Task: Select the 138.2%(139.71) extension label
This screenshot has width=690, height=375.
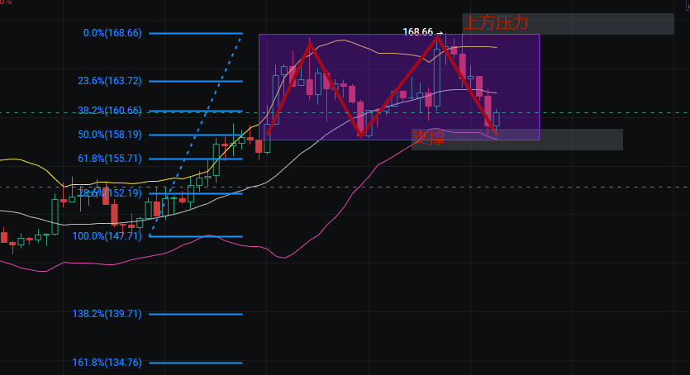Action: pos(107,314)
